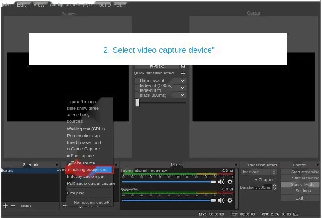Choose Working text (GDI +) source
The width and height of the screenshot is (322, 218).
point(86,129)
